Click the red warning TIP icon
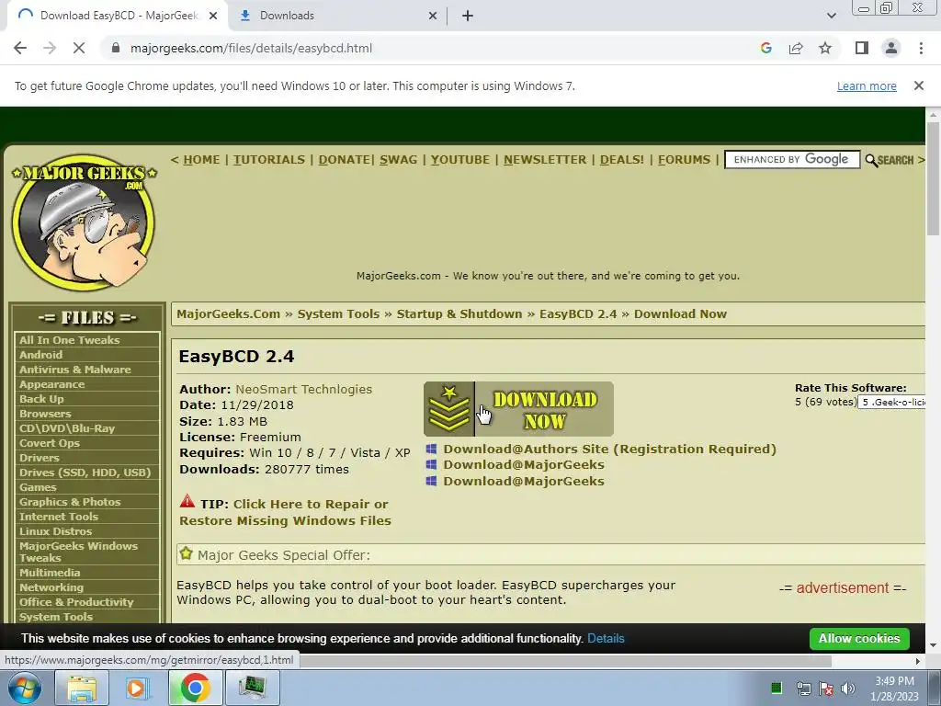This screenshot has width=941, height=706. tap(187, 501)
